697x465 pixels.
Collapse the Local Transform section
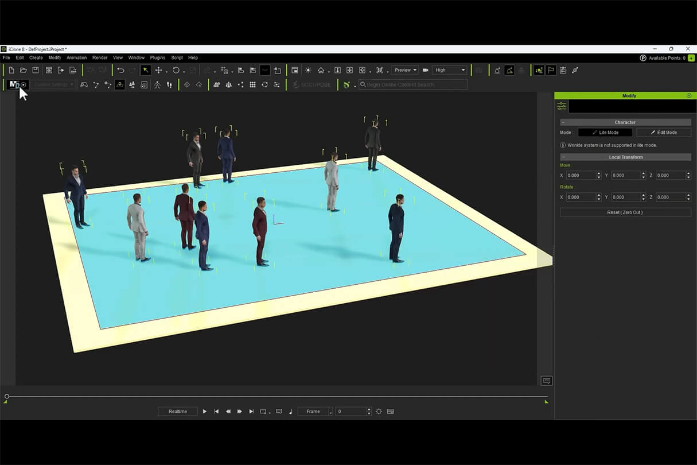pyautogui.click(x=563, y=157)
